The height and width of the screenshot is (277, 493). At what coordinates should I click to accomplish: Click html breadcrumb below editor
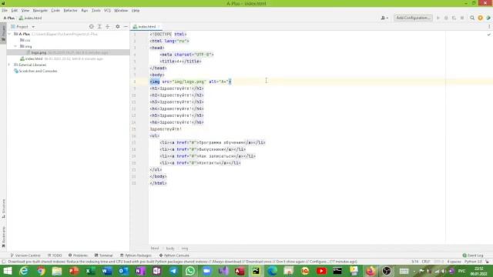tap(155, 249)
